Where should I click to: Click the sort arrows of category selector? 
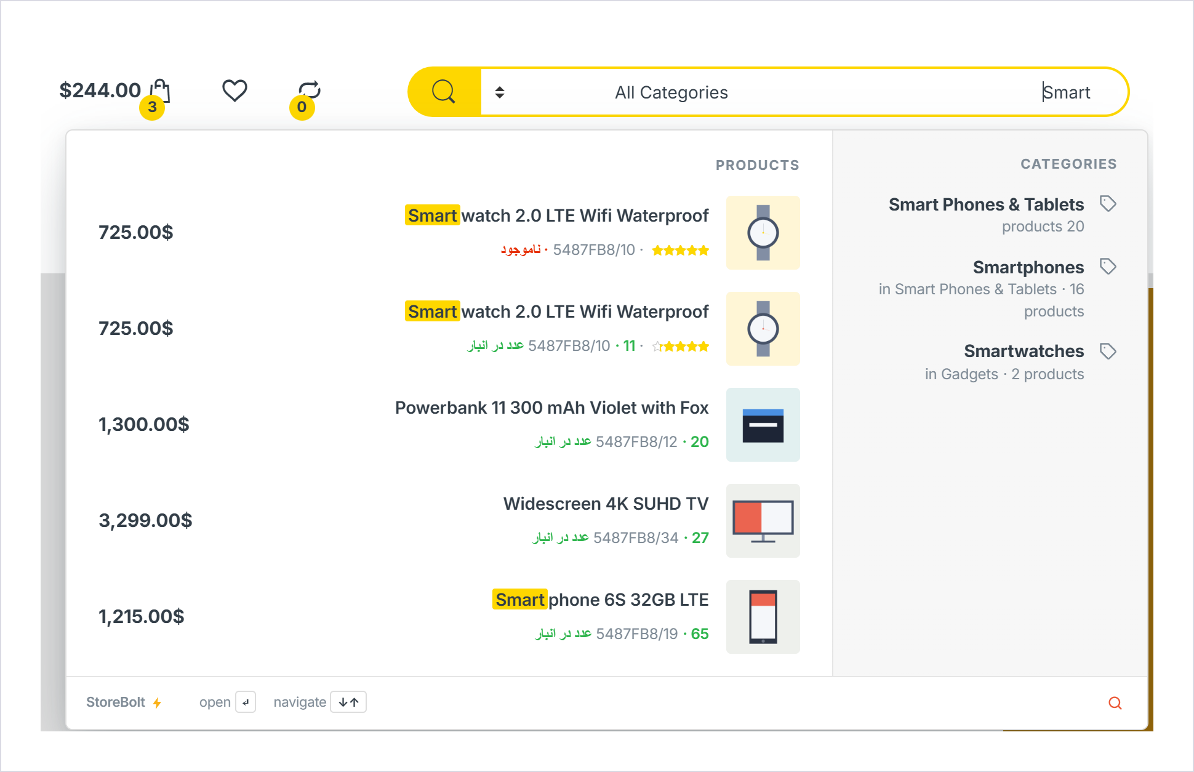click(500, 92)
